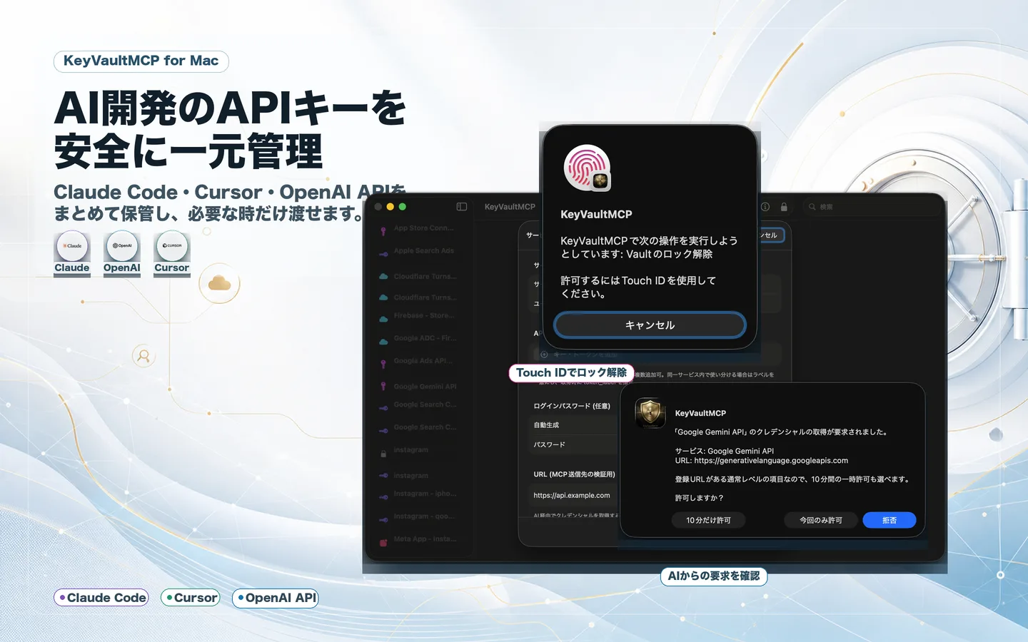Click the 許可しますか？ question text
Screen dimensions: 1028x642
pyautogui.click(x=700, y=498)
